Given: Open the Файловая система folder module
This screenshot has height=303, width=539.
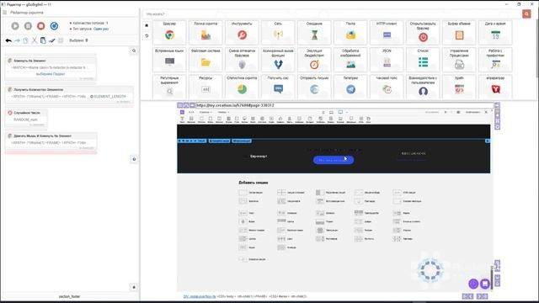Looking at the screenshot, I should [x=205, y=60].
